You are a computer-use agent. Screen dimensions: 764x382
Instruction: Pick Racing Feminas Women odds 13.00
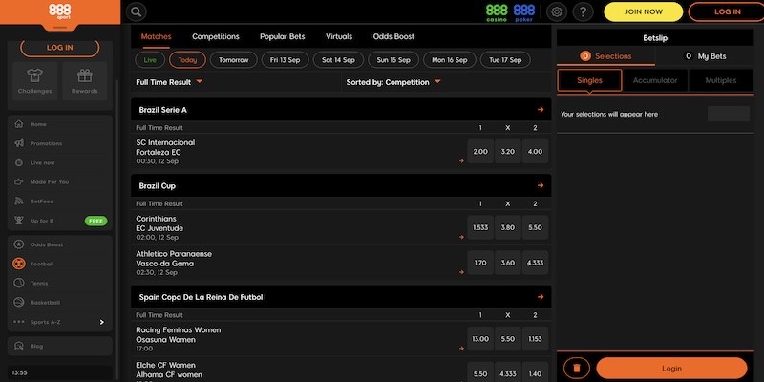pos(480,339)
